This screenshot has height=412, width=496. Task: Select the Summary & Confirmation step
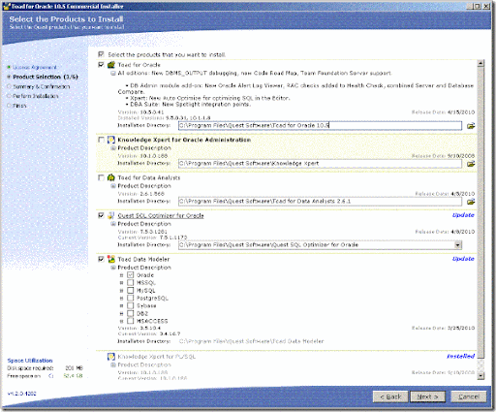(41, 86)
